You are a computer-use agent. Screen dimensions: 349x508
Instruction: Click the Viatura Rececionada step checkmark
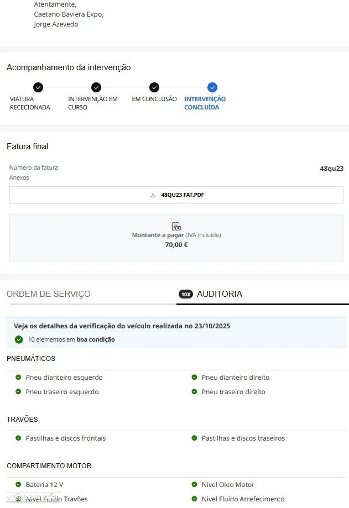pyautogui.click(x=38, y=87)
